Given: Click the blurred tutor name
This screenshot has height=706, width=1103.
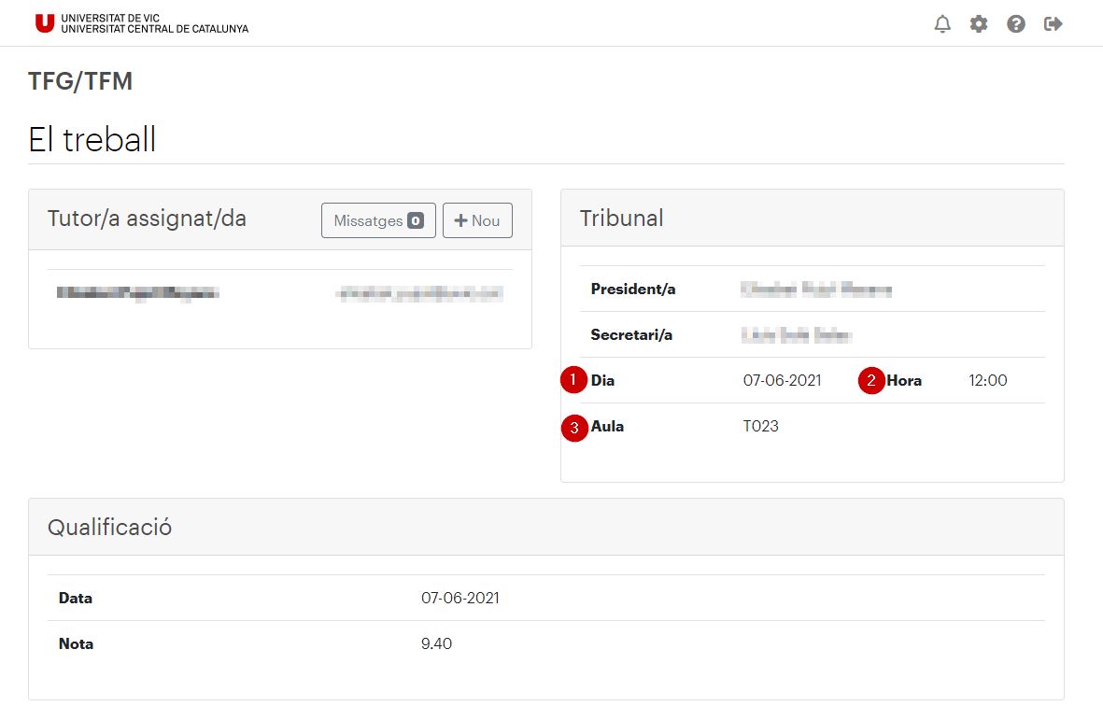Looking at the screenshot, I should 138,293.
